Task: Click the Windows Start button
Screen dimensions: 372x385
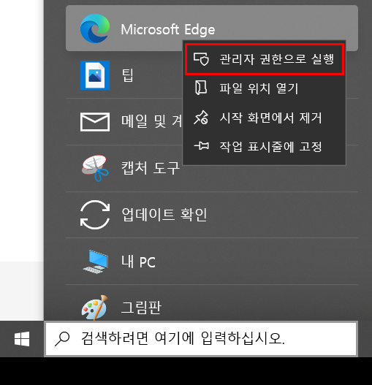Action: (x=22, y=339)
